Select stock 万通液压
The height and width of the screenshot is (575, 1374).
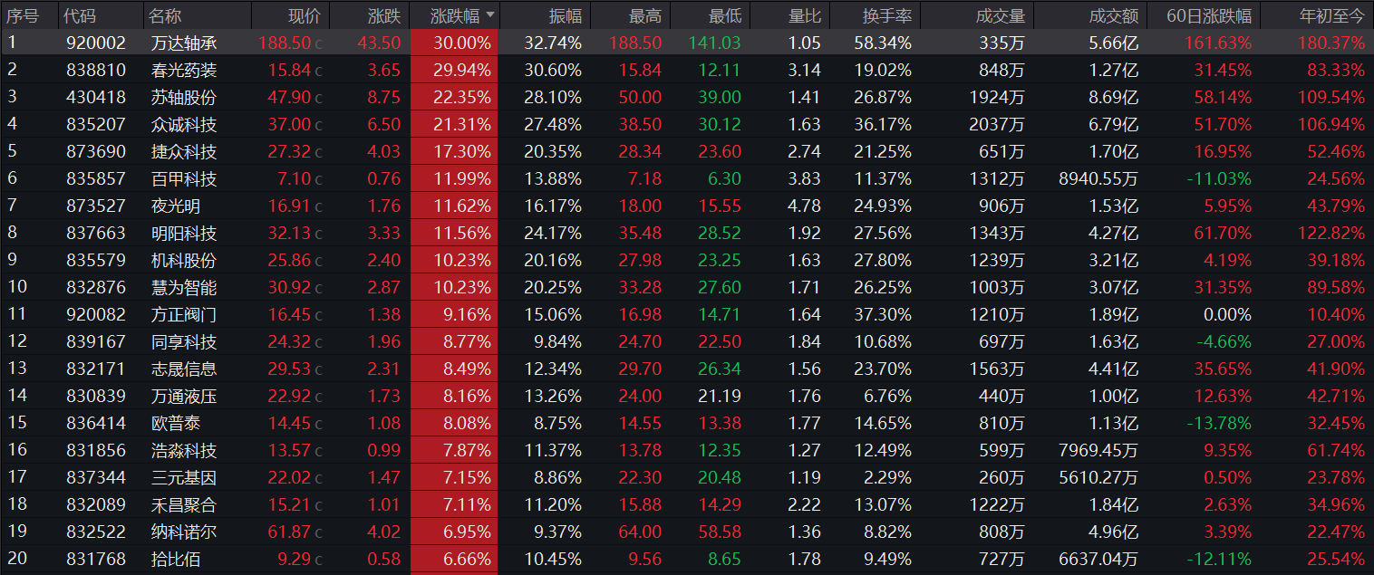tap(184, 396)
